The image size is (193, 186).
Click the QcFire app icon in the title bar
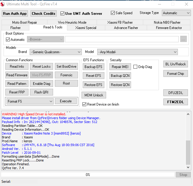click(x=2, y=4)
